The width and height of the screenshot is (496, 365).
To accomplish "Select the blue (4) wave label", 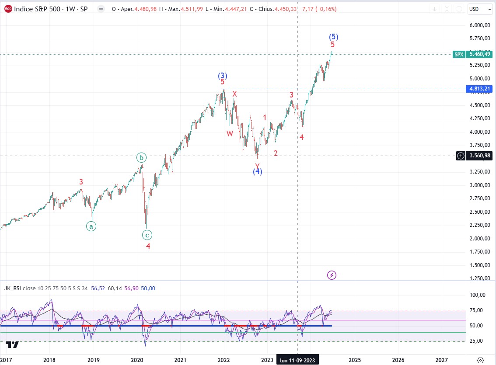I will click(x=258, y=172).
